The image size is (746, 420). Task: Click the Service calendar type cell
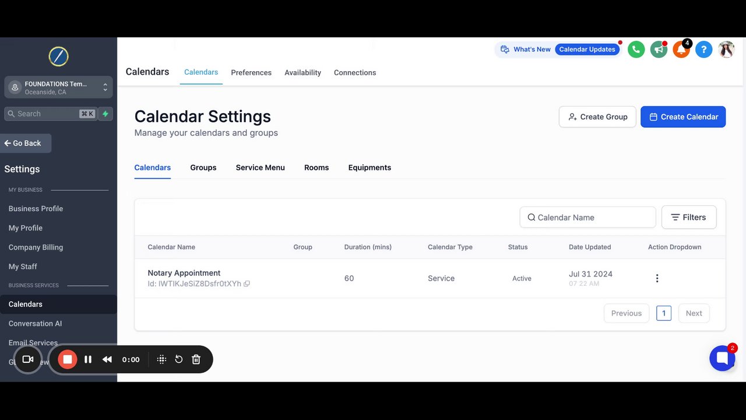pos(441,278)
